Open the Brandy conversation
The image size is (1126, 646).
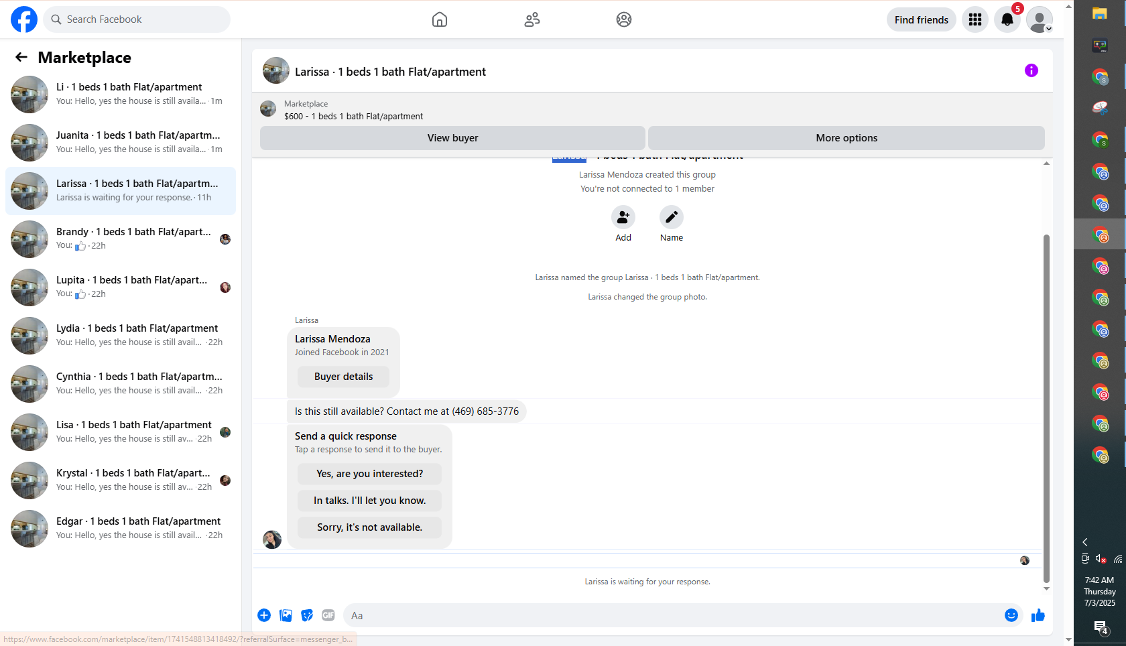click(x=121, y=239)
